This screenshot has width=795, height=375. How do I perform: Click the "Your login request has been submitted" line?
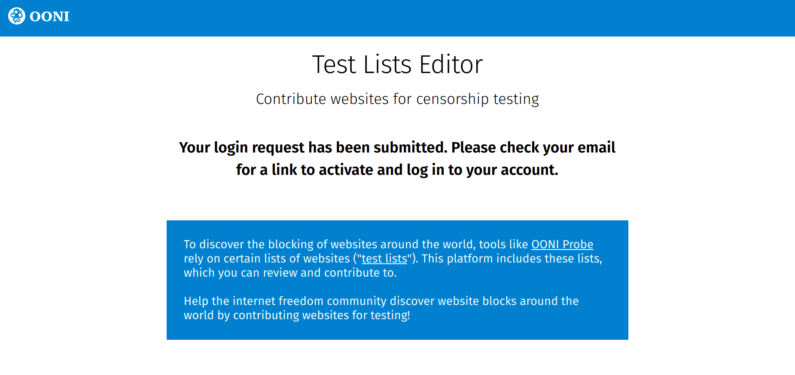(x=397, y=147)
